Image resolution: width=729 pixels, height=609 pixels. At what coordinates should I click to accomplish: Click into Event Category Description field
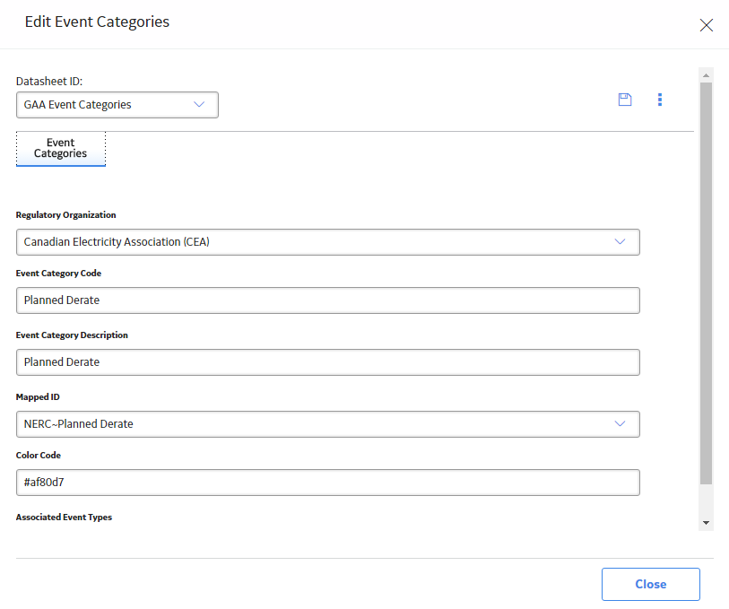(x=328, y=362)
